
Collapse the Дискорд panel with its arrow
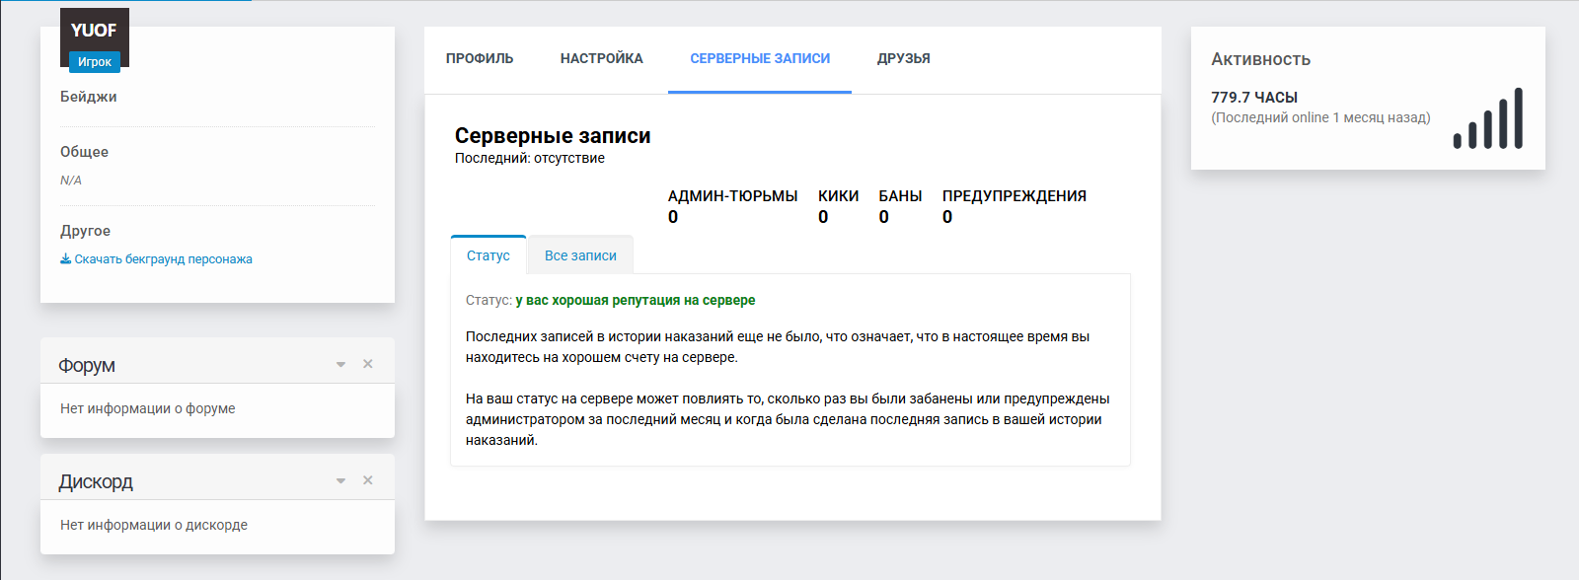click(x=340, y=481)
